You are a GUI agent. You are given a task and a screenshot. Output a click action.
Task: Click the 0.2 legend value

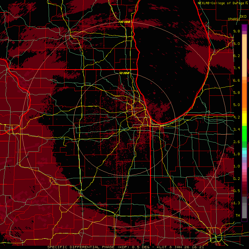pos(237,179)
